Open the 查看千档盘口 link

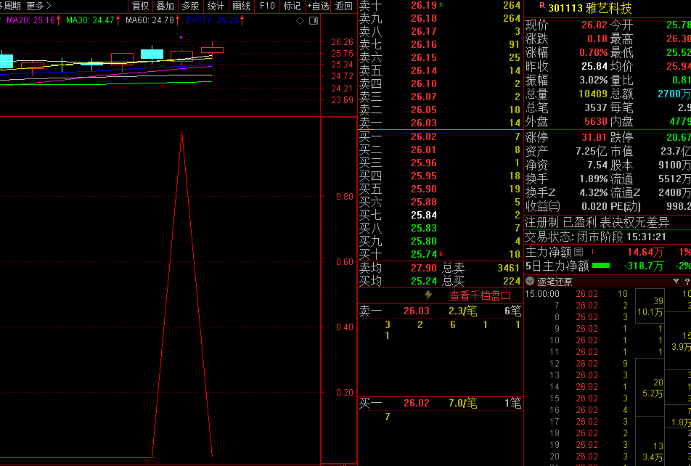480,295
